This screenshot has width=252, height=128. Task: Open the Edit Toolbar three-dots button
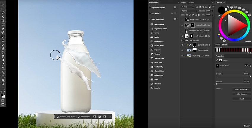[3, 88]
